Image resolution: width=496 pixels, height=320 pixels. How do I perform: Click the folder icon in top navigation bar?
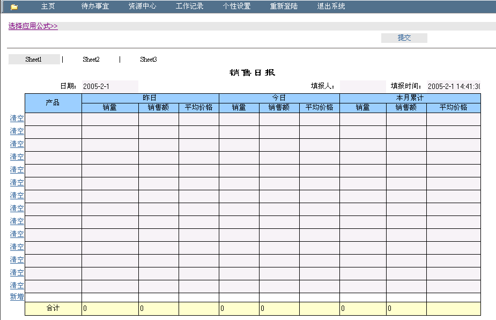(x=14, y=7)
